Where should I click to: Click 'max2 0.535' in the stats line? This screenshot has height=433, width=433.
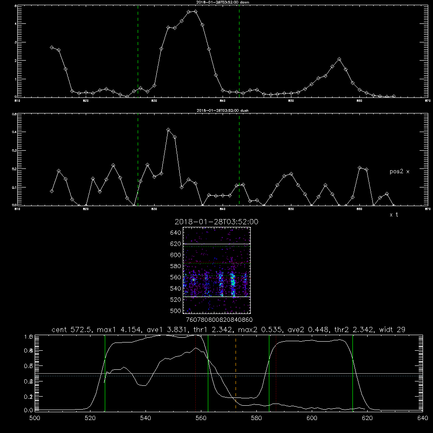click(x=261, y=330)
